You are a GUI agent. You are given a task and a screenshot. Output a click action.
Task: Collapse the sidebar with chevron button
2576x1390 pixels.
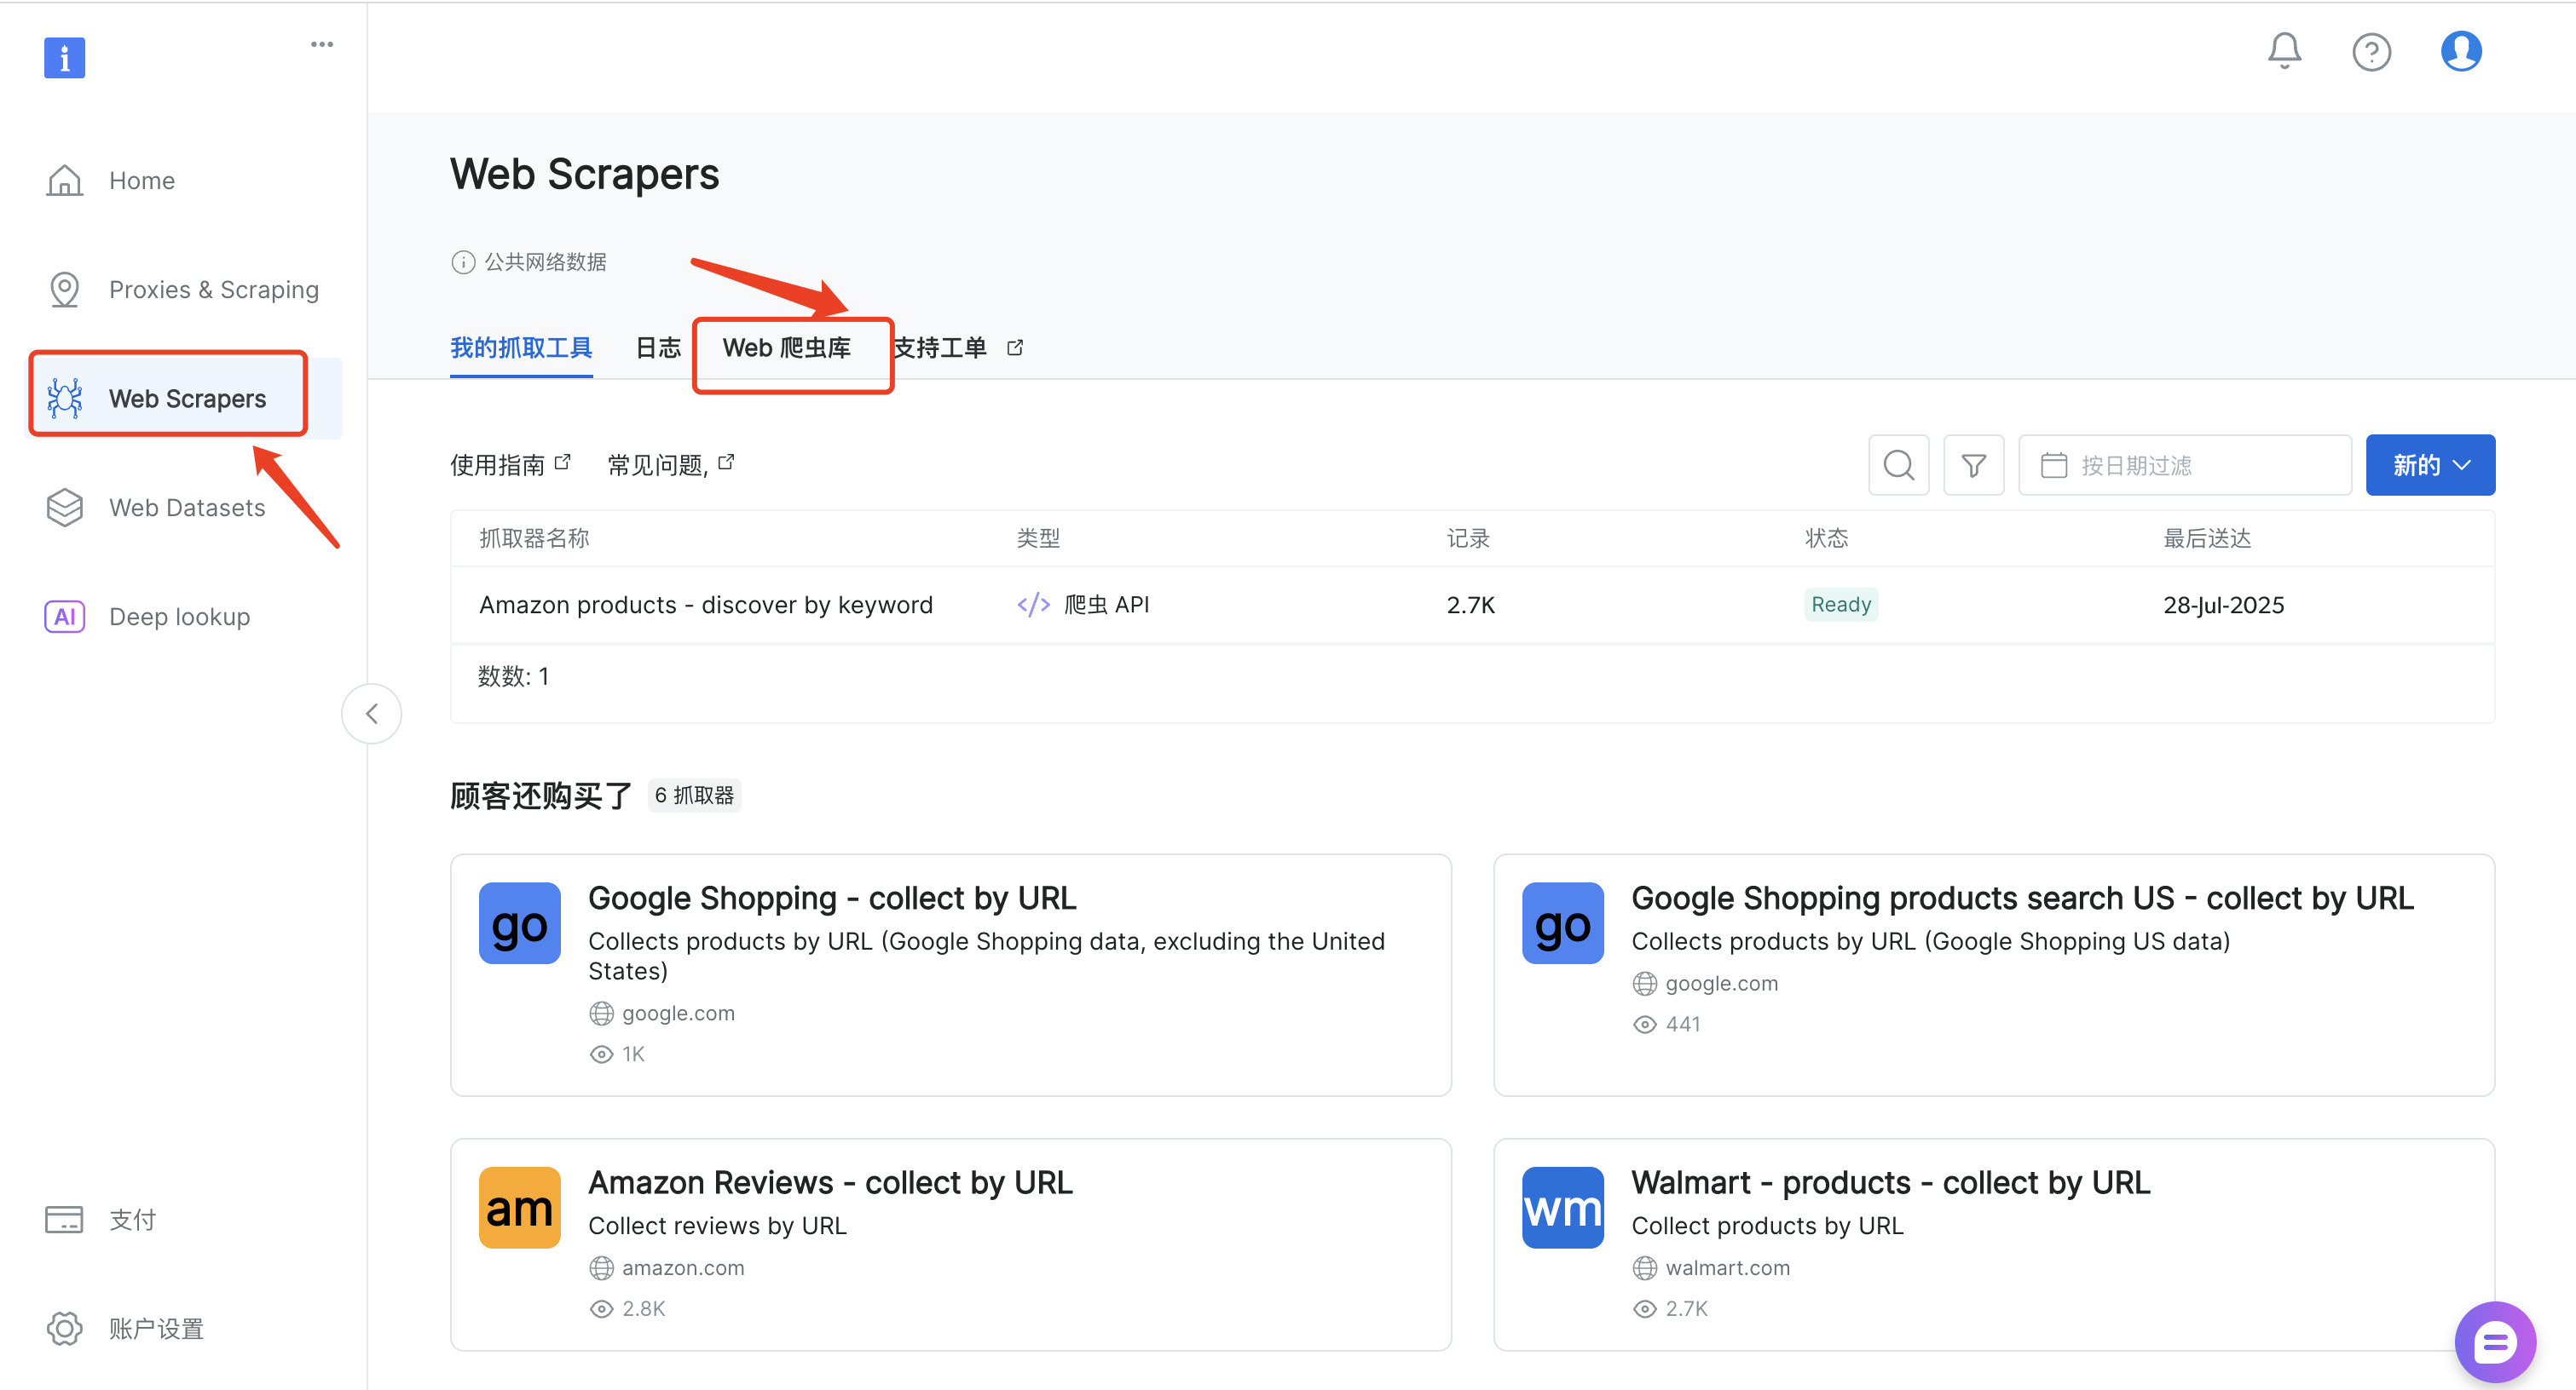(371, 714)
